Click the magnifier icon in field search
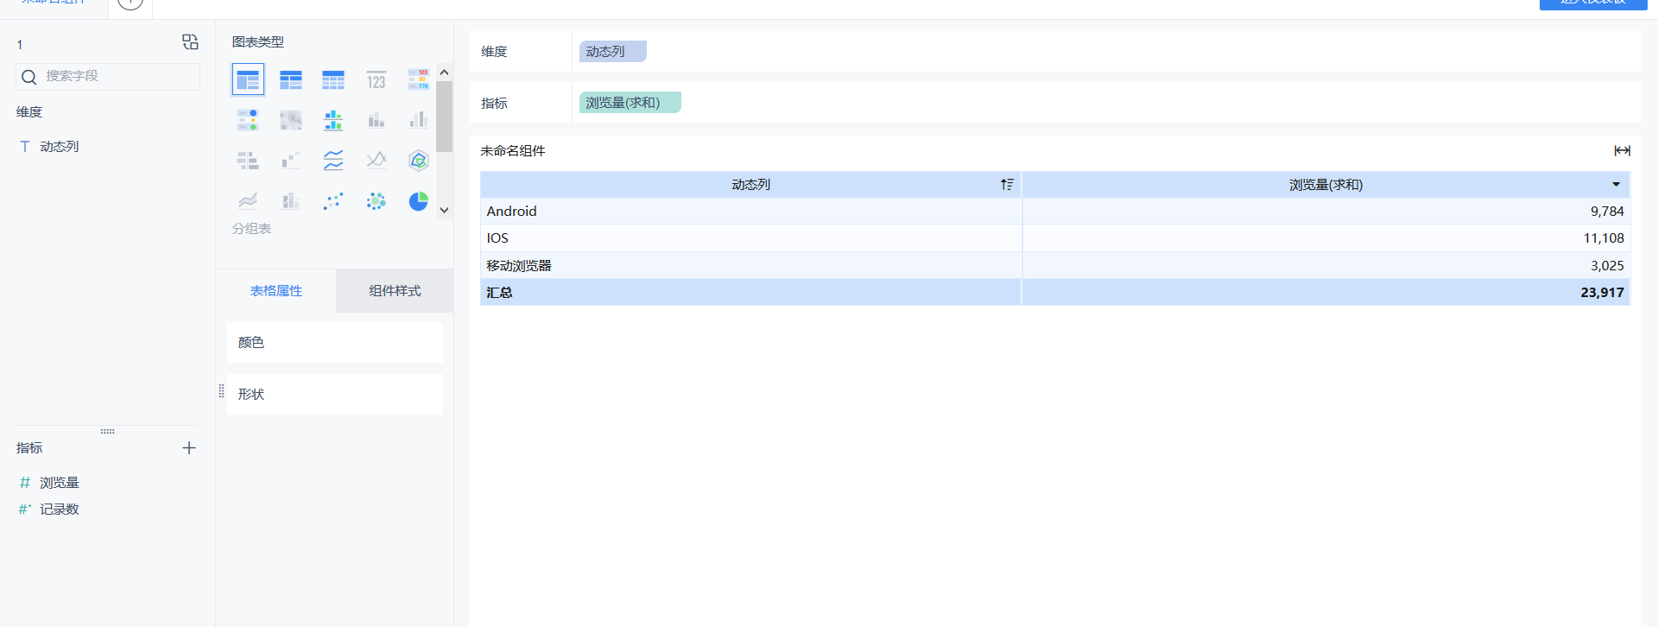 click(x=28, y=77)
